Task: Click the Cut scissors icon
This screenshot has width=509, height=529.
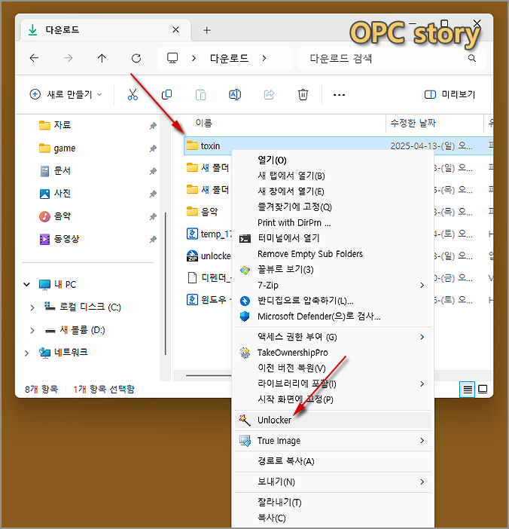Action: (x=133, y=95)
